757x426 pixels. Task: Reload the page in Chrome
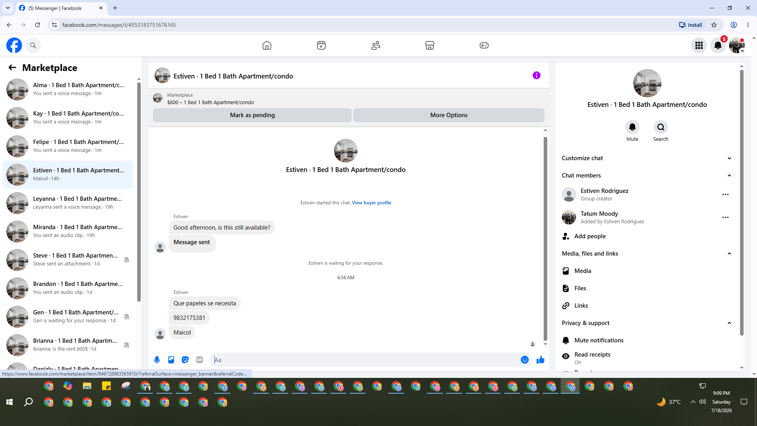click(37, 25)
